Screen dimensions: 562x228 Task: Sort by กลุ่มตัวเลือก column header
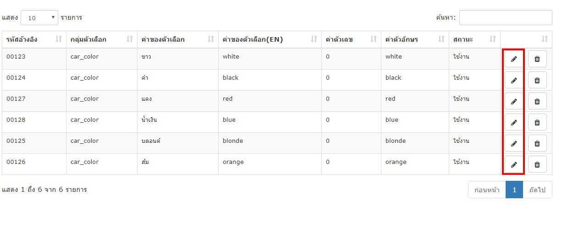(102, 39)
